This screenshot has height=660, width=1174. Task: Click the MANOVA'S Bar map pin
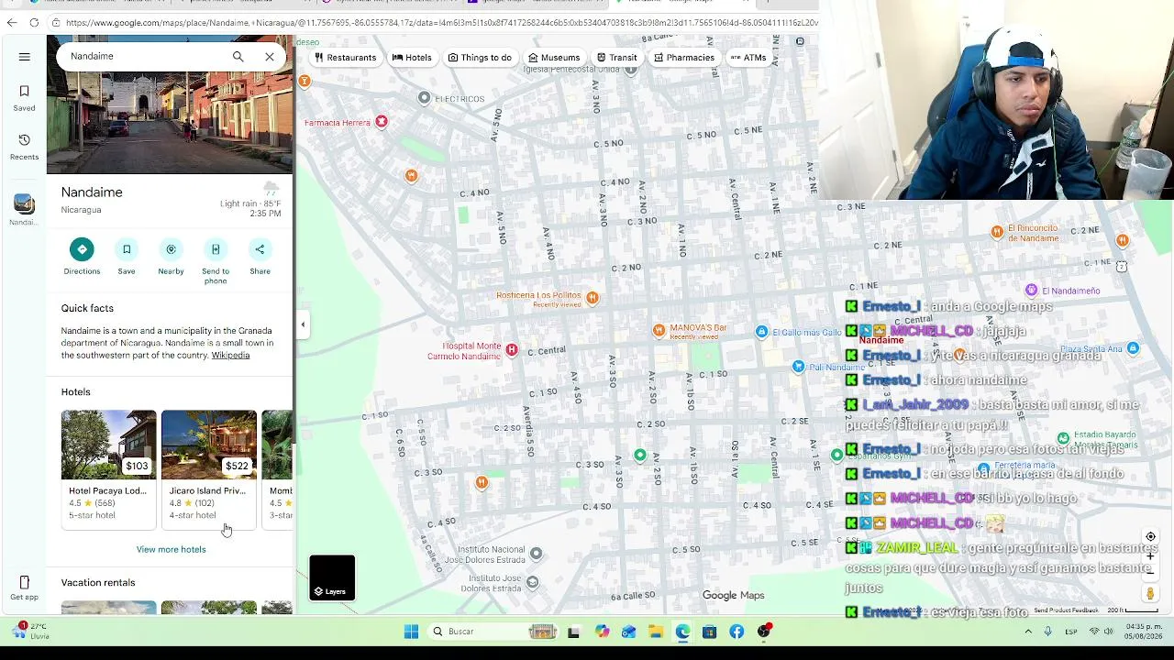click(659, 330)
